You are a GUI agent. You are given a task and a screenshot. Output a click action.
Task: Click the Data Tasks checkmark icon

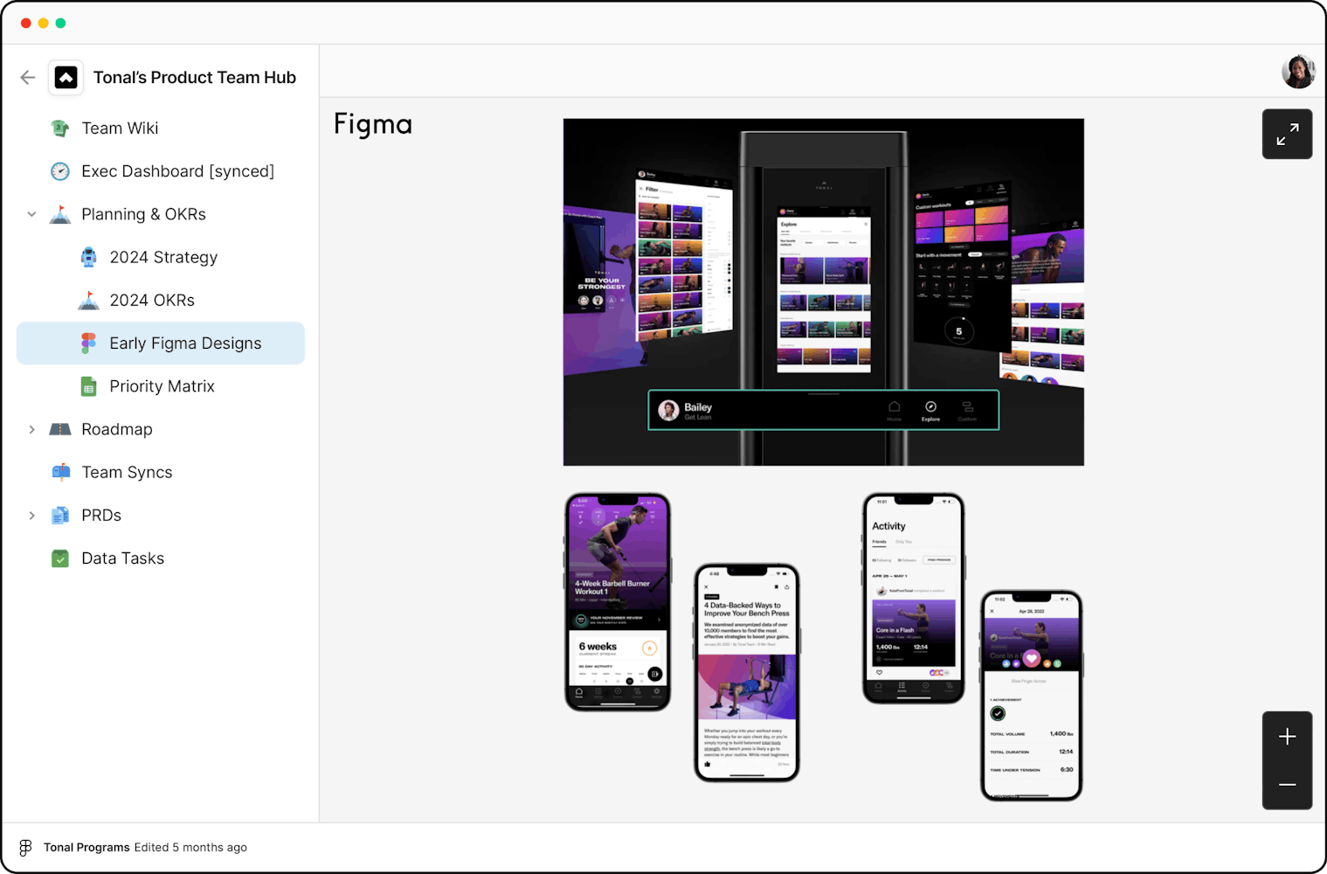(x=60, y=558)
